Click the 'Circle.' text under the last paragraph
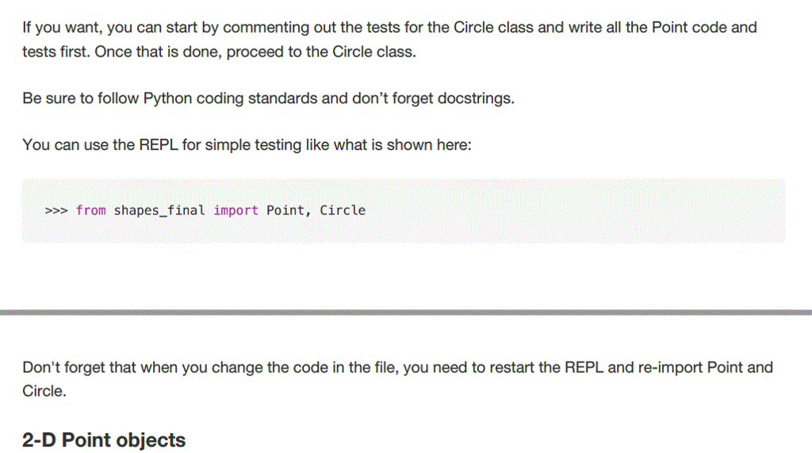 pyautogui.click(x=44, y=391)
